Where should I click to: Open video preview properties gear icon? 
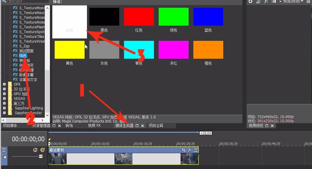click(250, 2)
